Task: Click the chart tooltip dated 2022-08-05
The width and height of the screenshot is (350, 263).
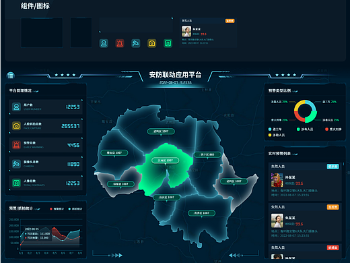Action: click(x=37, y=233)
